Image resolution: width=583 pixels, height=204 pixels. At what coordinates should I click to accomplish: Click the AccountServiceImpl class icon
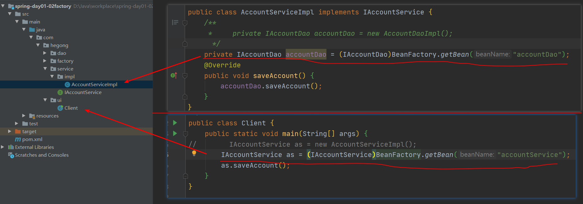[67, 85]
